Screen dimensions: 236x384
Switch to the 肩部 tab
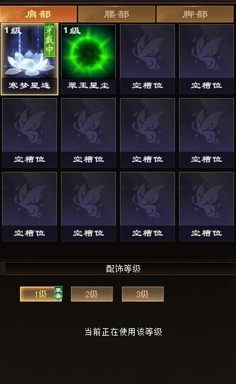click(38, 14)
